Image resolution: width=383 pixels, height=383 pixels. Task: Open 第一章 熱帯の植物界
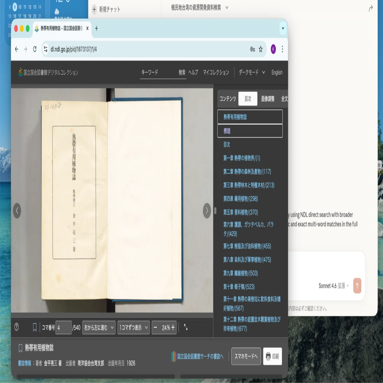pyautogui.click(x=242, y=158)
